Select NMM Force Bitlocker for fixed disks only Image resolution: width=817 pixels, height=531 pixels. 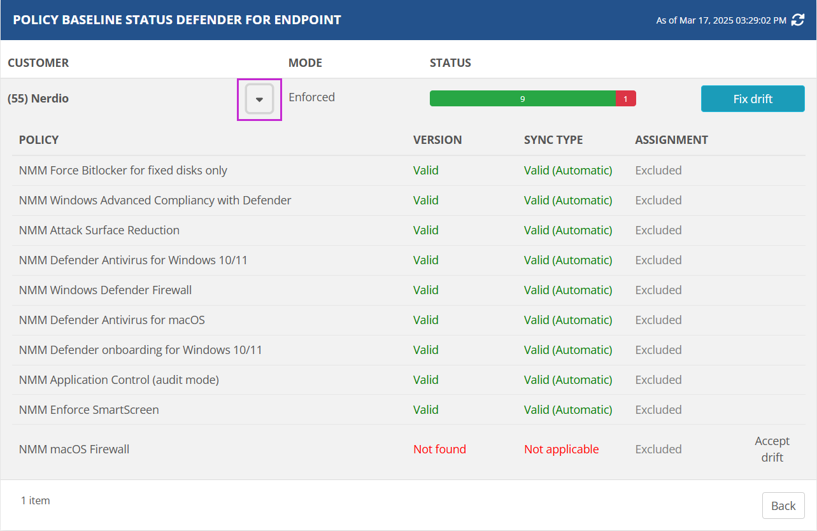coord(123,170)
